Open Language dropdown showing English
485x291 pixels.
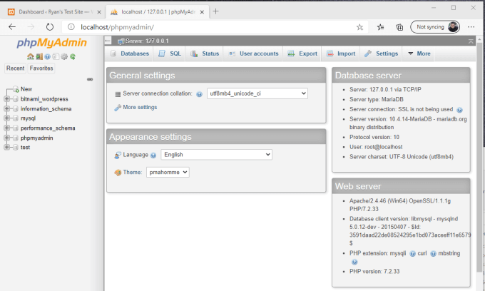click(217, 155)
